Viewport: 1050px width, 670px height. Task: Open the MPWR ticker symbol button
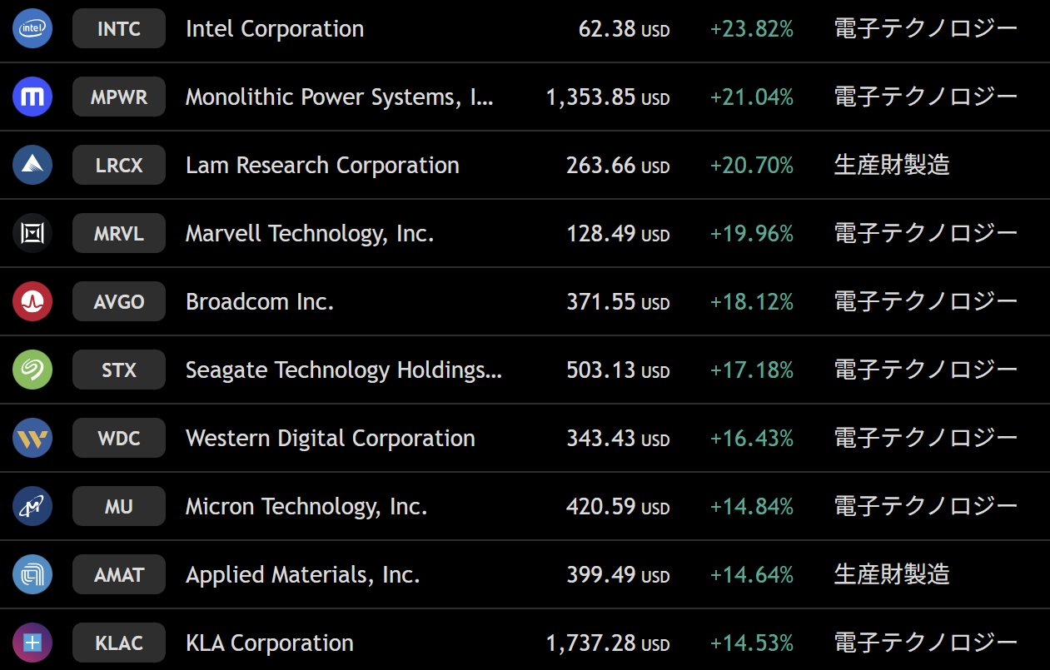pos(119,97)
